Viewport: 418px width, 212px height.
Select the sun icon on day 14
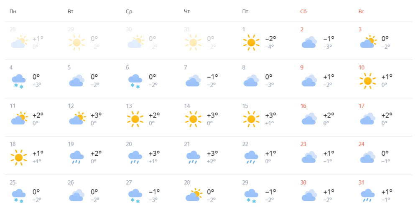(193, 119)
